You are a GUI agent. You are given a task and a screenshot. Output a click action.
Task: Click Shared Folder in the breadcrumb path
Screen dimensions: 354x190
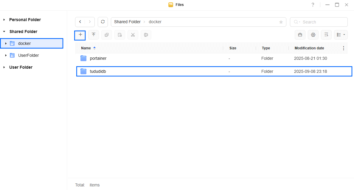pyautogui.click(x=127, y=22)
